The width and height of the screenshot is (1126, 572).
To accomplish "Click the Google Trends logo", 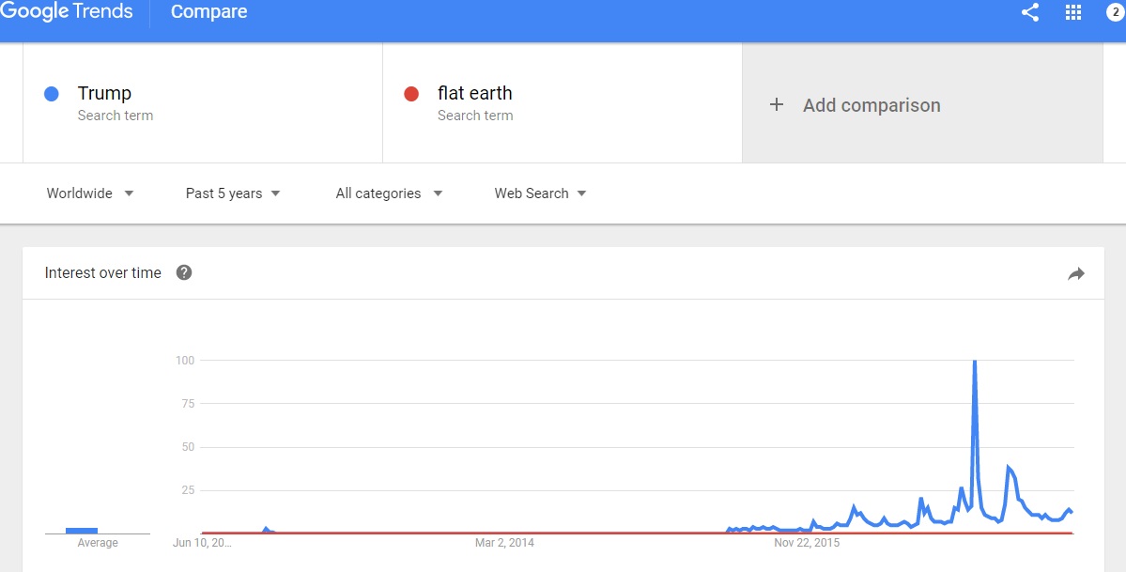I will coord(67,12).
